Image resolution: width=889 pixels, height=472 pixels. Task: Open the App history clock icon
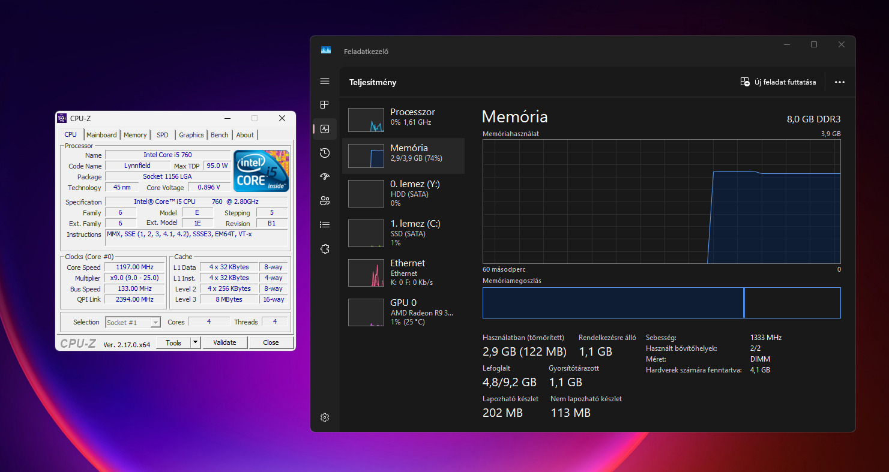click(325, 153)
